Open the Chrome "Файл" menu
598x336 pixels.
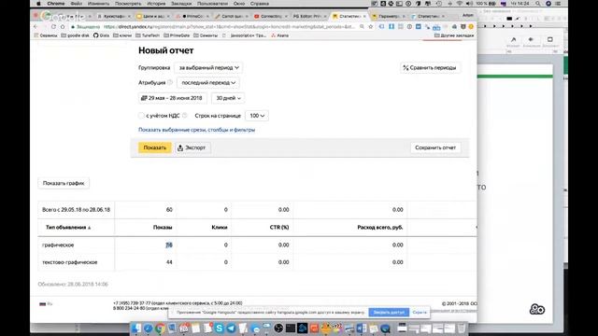pyautogui.click(x=77, y=4)
